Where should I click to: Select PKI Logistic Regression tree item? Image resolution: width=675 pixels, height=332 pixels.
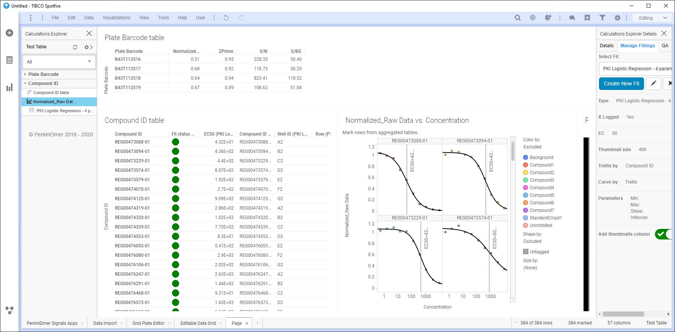[65, 111]
